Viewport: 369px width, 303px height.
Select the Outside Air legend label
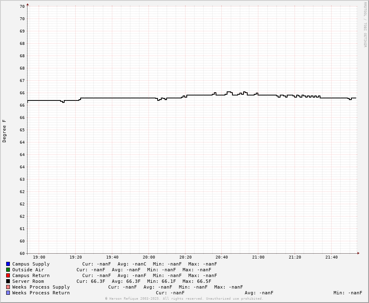click(28, 270)
